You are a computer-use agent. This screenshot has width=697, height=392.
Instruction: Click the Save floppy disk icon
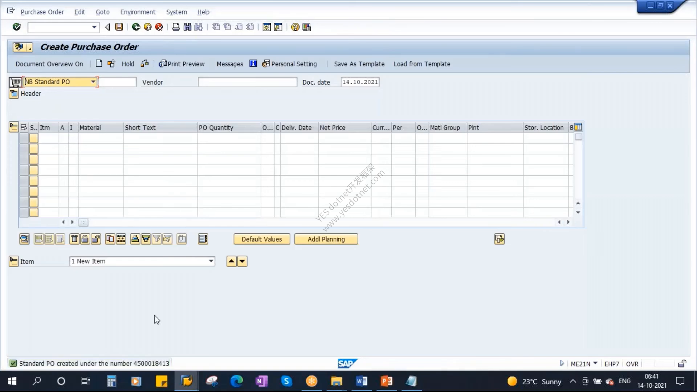coord(119,27)
